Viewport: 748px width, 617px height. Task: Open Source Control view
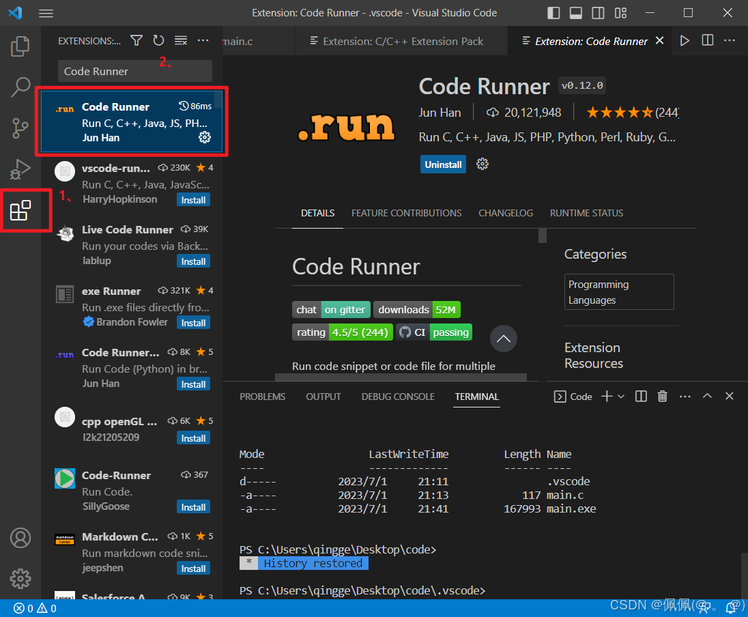tap(20, 128)
